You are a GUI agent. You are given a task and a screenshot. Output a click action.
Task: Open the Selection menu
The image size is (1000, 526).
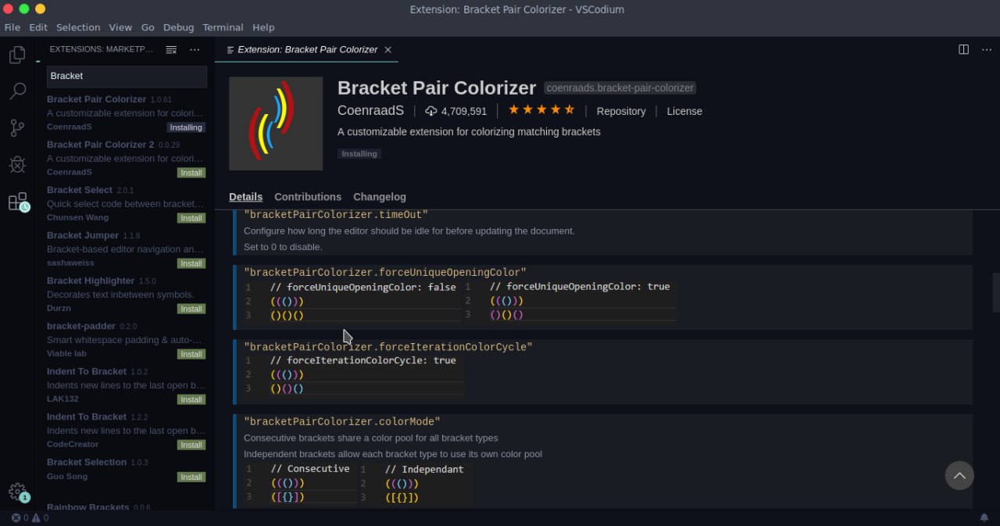78,27
